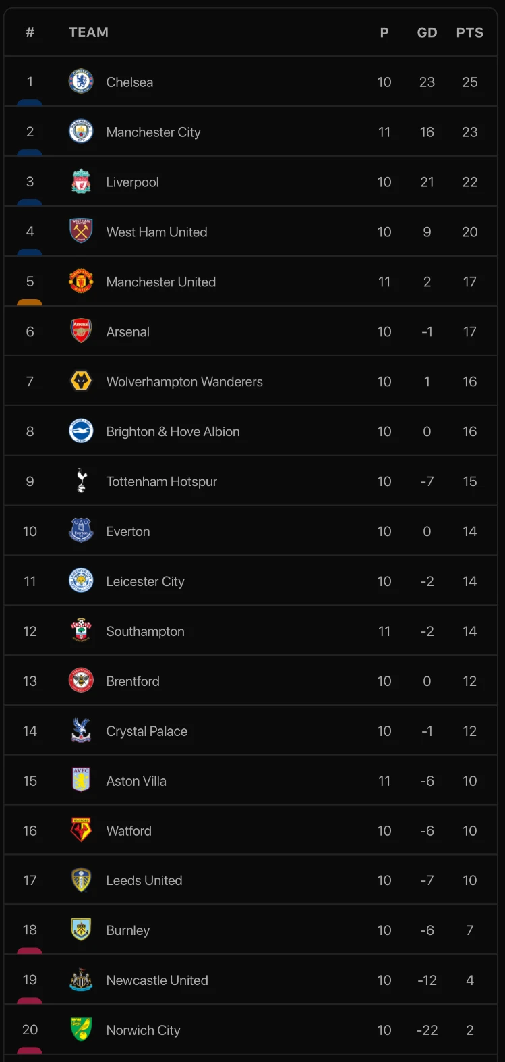This screenshot has height=1062, width=505.
Task: Click the Chelsea club crest icon
Action: click(81, 82)
